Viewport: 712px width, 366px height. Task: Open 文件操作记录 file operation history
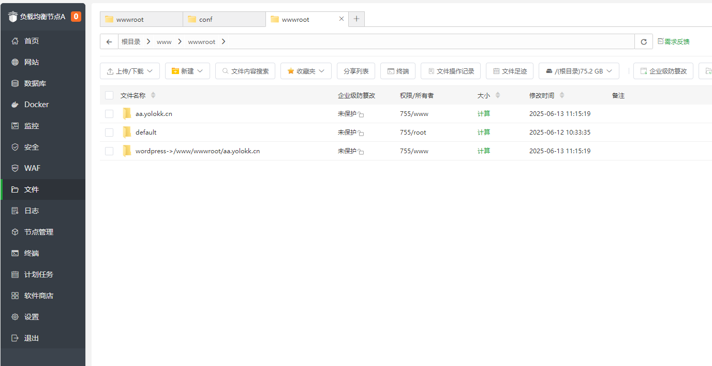[x=450, y=71]
